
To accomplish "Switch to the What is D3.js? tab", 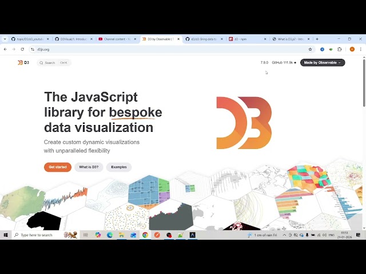I will click(x=291, y=39).
